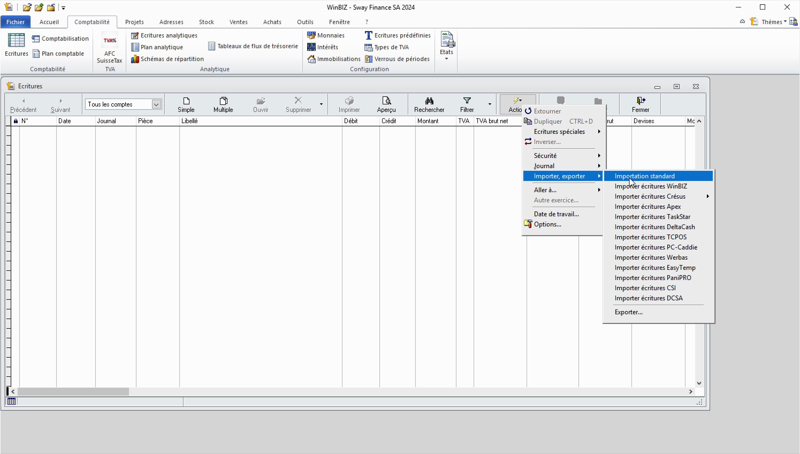Switch to the Ventes ribbon tab
Image resolution: width=800 pixels, height=454 pixels.
point(238,22)
